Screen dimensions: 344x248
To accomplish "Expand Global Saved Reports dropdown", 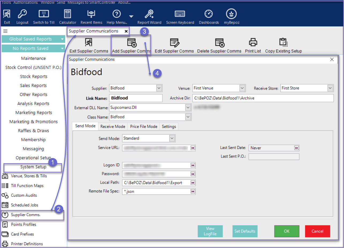I will (x=62, y=39).
